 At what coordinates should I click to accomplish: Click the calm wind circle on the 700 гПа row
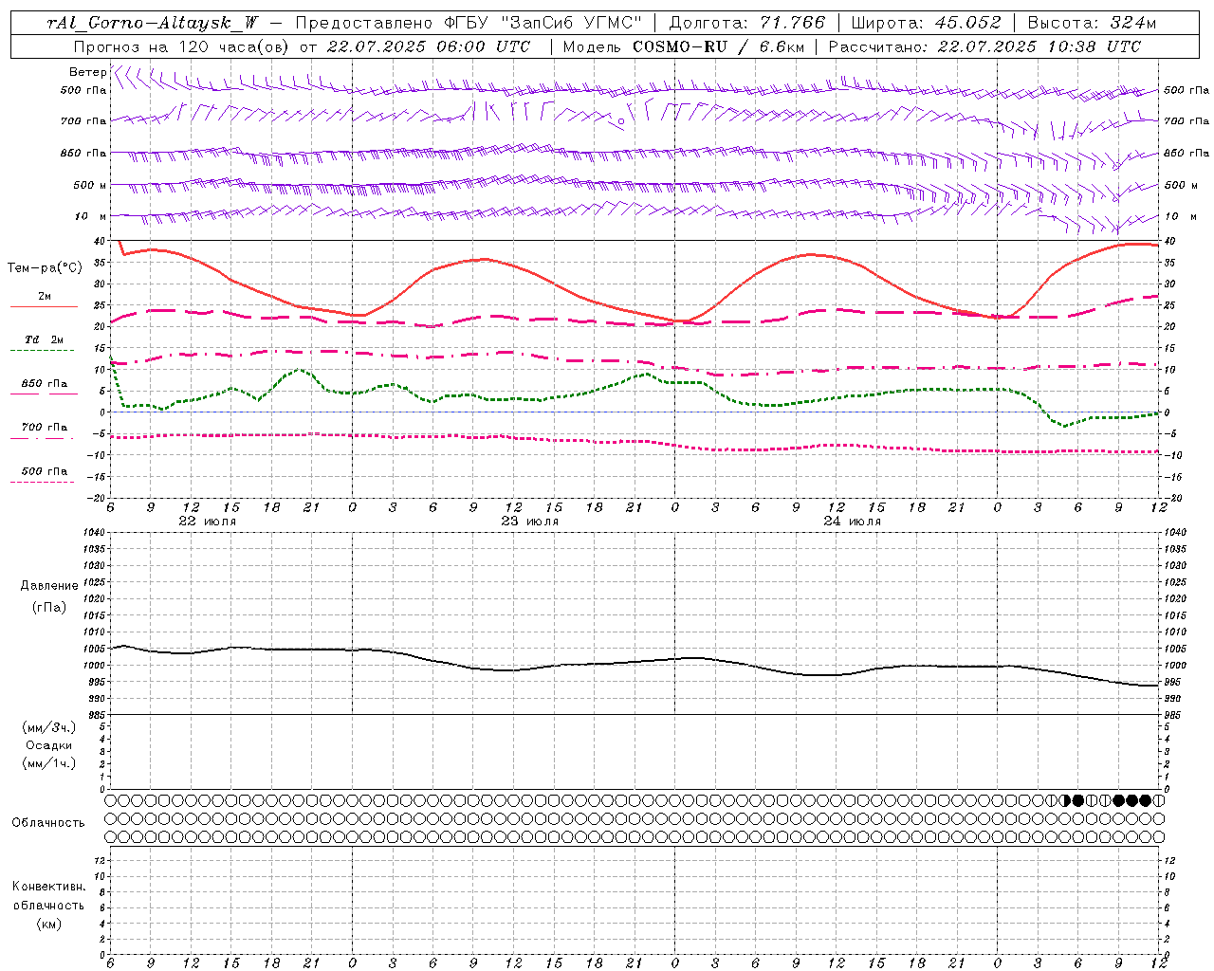621,121
